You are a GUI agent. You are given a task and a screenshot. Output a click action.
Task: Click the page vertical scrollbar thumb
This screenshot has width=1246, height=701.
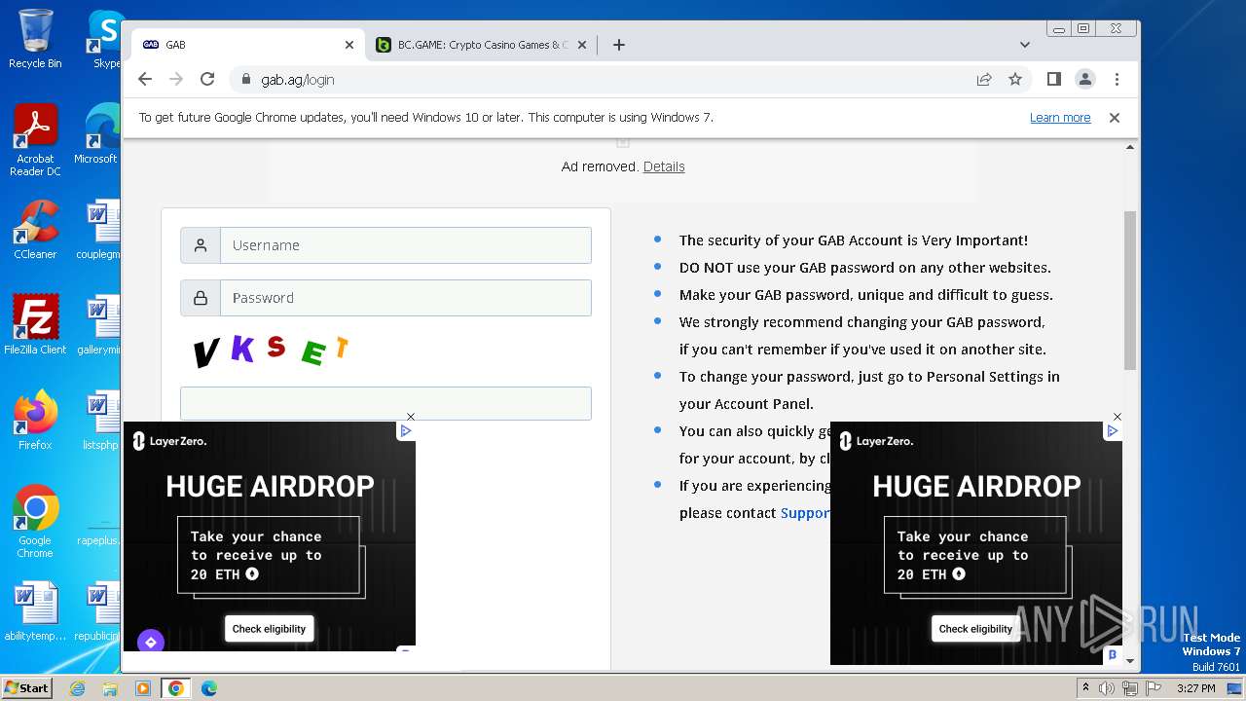point(1130,290)
